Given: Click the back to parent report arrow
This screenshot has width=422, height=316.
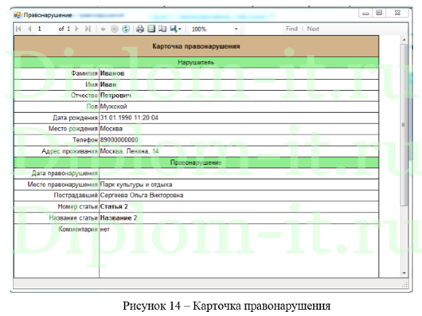Looking at the screenshot, I should click(103, 29).
